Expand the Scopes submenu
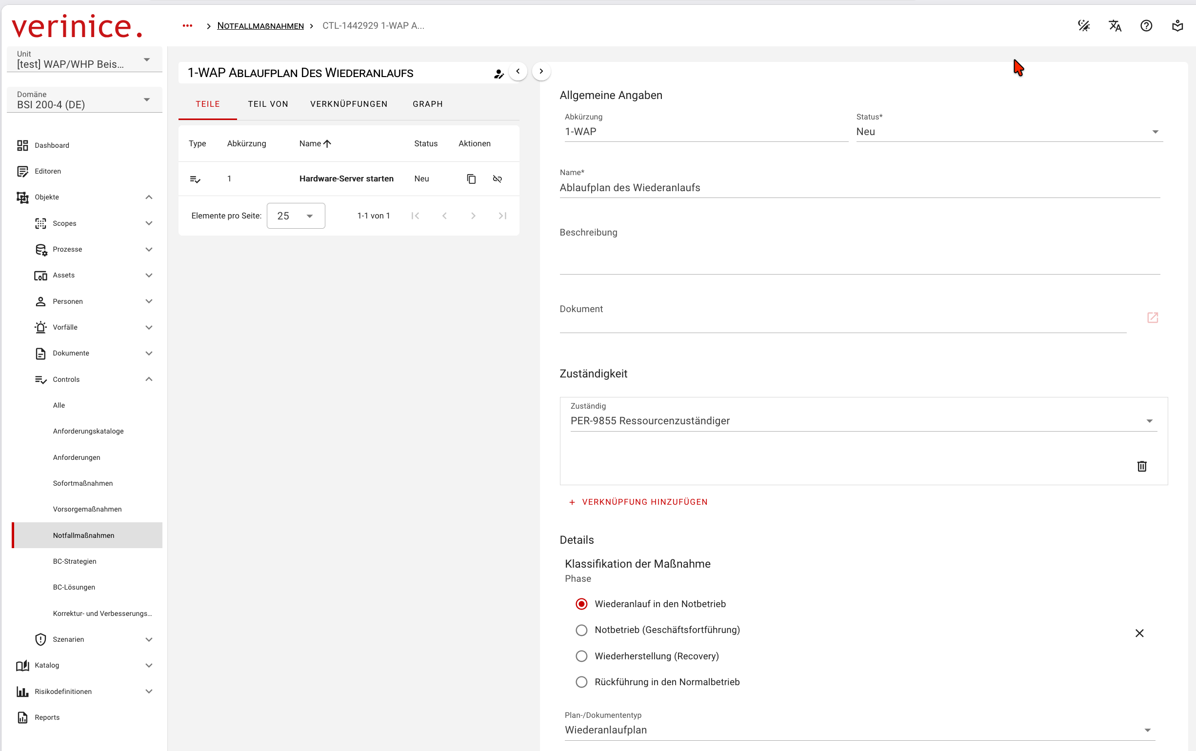This screenshot has height=751, width=1196. (x=148, y=223)
